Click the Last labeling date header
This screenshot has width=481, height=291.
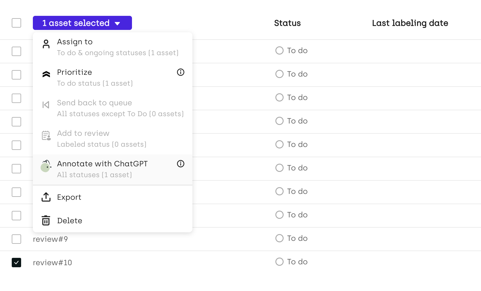(410, 23)
